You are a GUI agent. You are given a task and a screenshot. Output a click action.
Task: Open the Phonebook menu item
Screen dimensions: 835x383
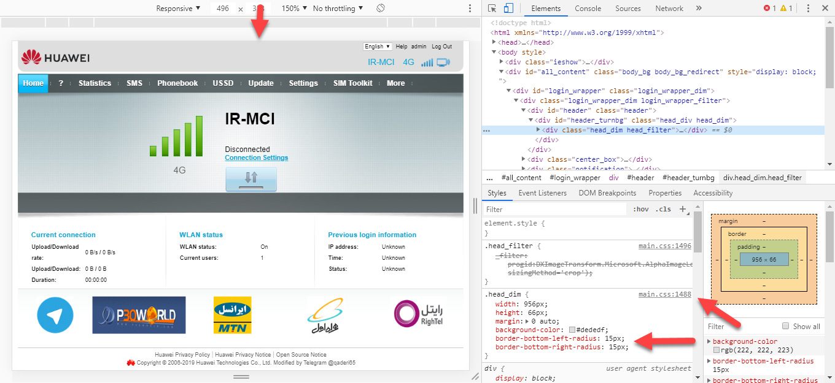tap(177, 83)
